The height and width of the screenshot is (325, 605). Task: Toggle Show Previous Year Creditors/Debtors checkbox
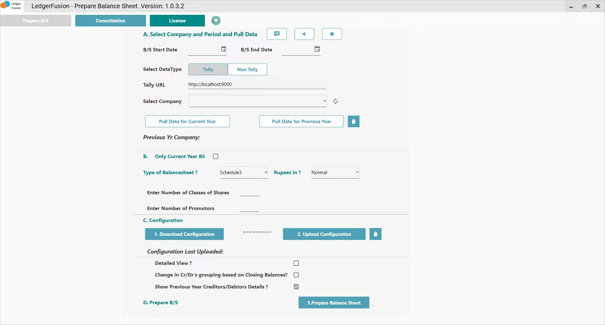(296, 287)
